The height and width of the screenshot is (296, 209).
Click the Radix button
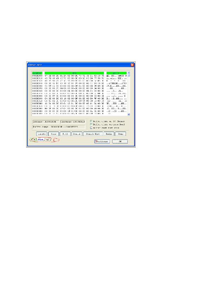109,134
